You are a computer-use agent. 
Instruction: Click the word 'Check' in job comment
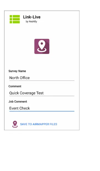point(25,108)
